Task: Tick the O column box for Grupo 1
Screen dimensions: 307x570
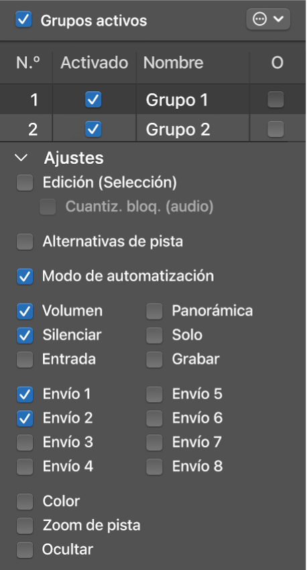Action: (x=275, y=99)
